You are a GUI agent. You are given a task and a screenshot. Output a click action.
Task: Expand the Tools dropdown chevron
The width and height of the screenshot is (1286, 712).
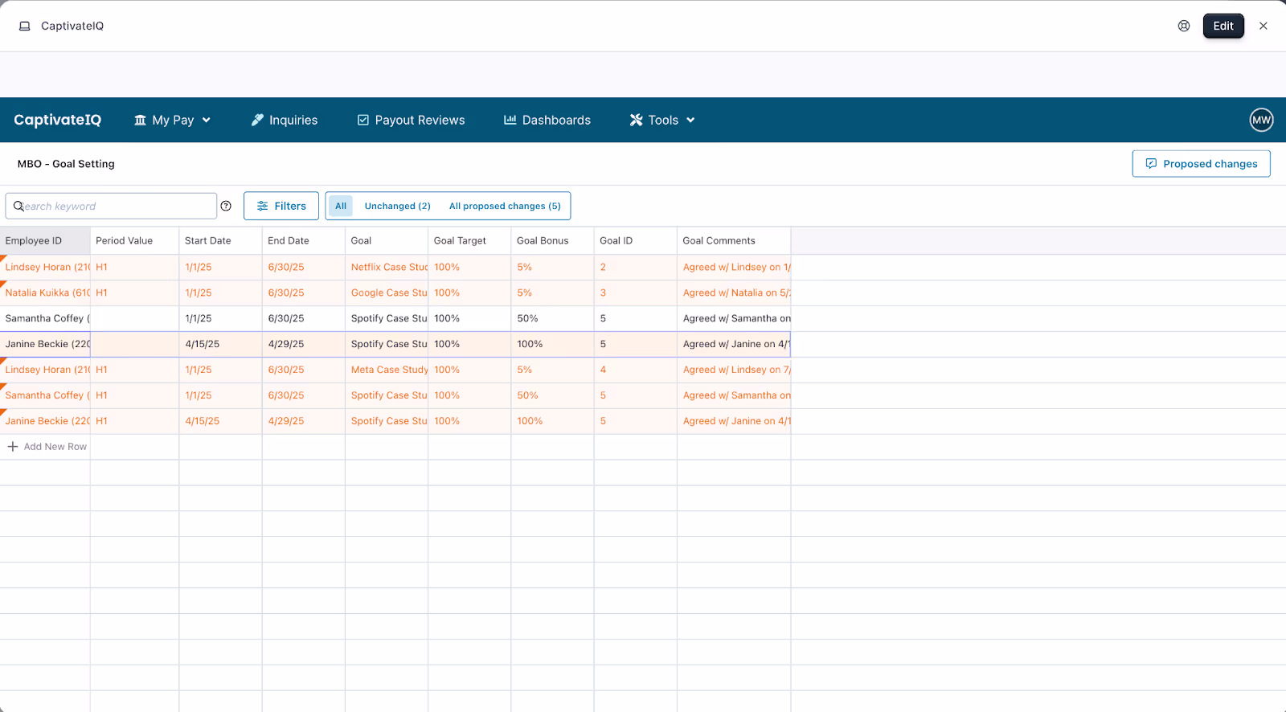pos(690,120)
